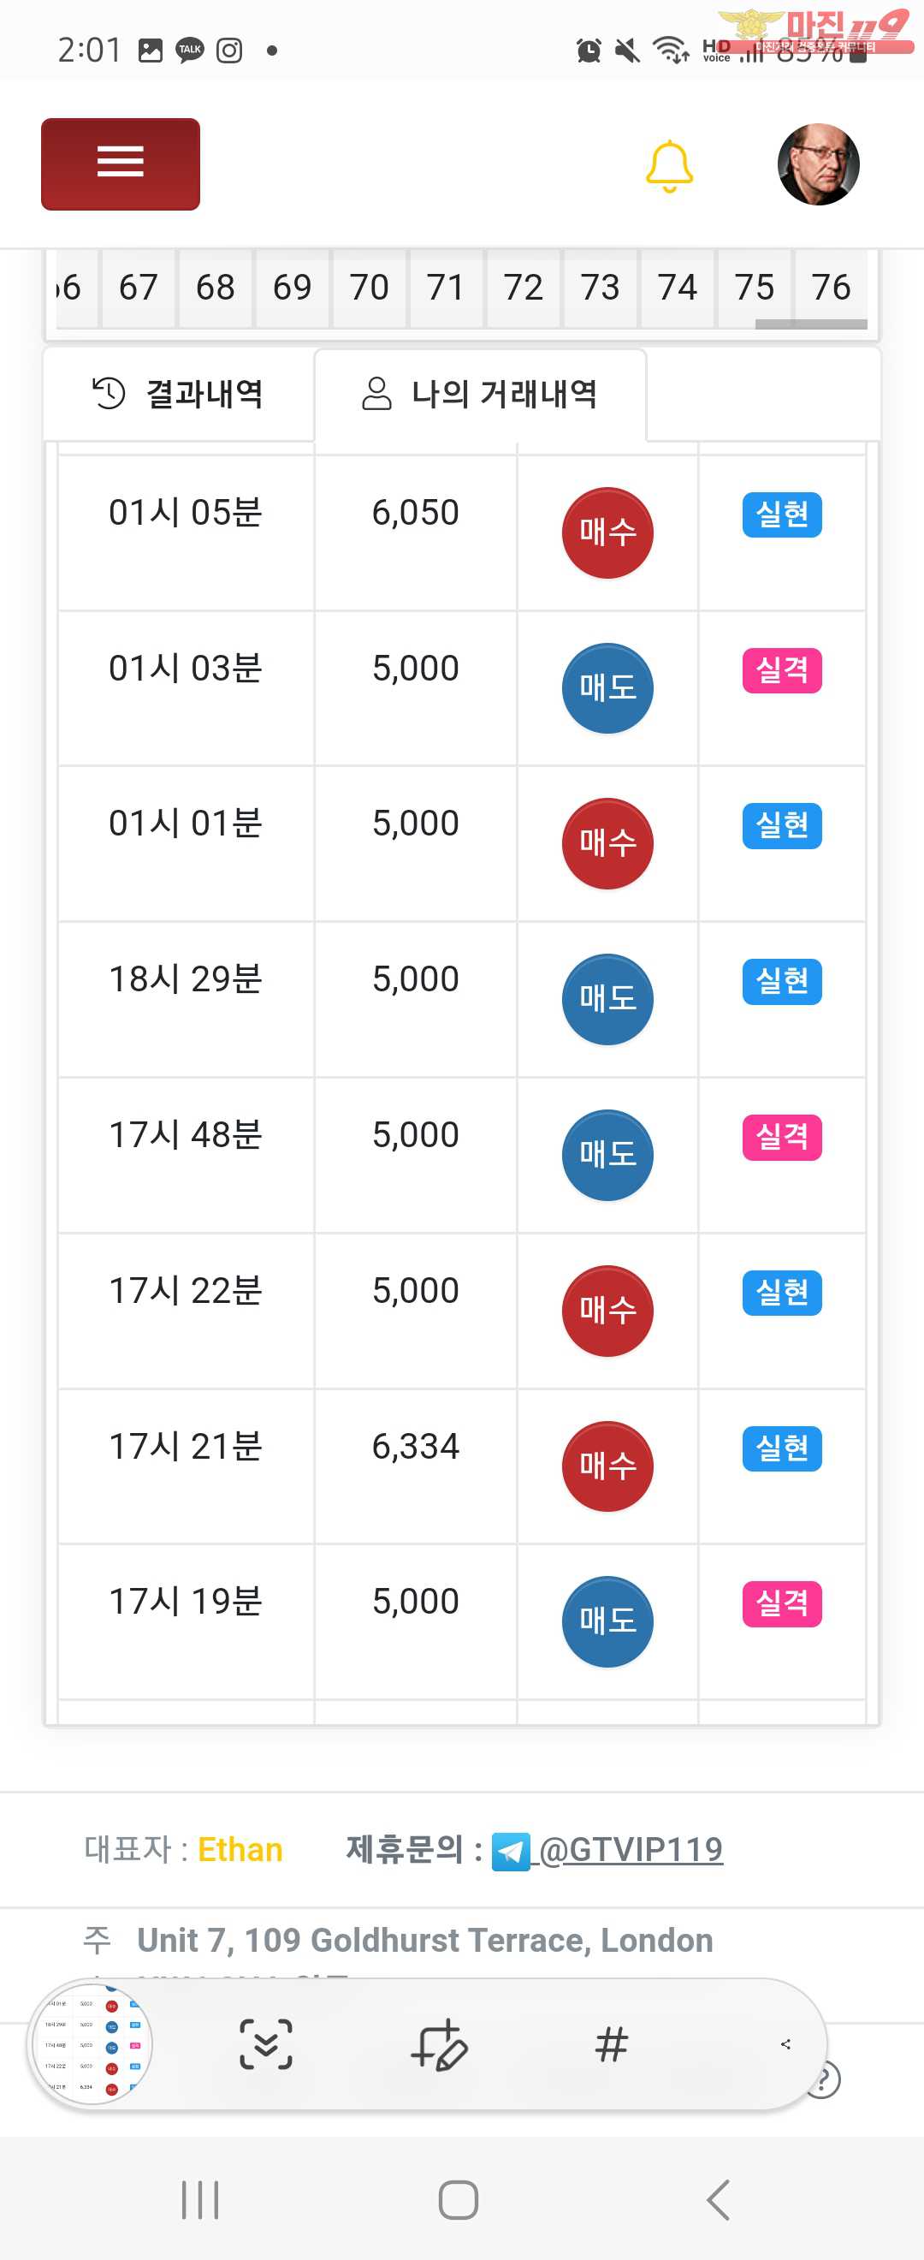Open the red hamburger menu
This screenshot has width=924, height=2260.
pyautogui.click(x=120, y=164)
